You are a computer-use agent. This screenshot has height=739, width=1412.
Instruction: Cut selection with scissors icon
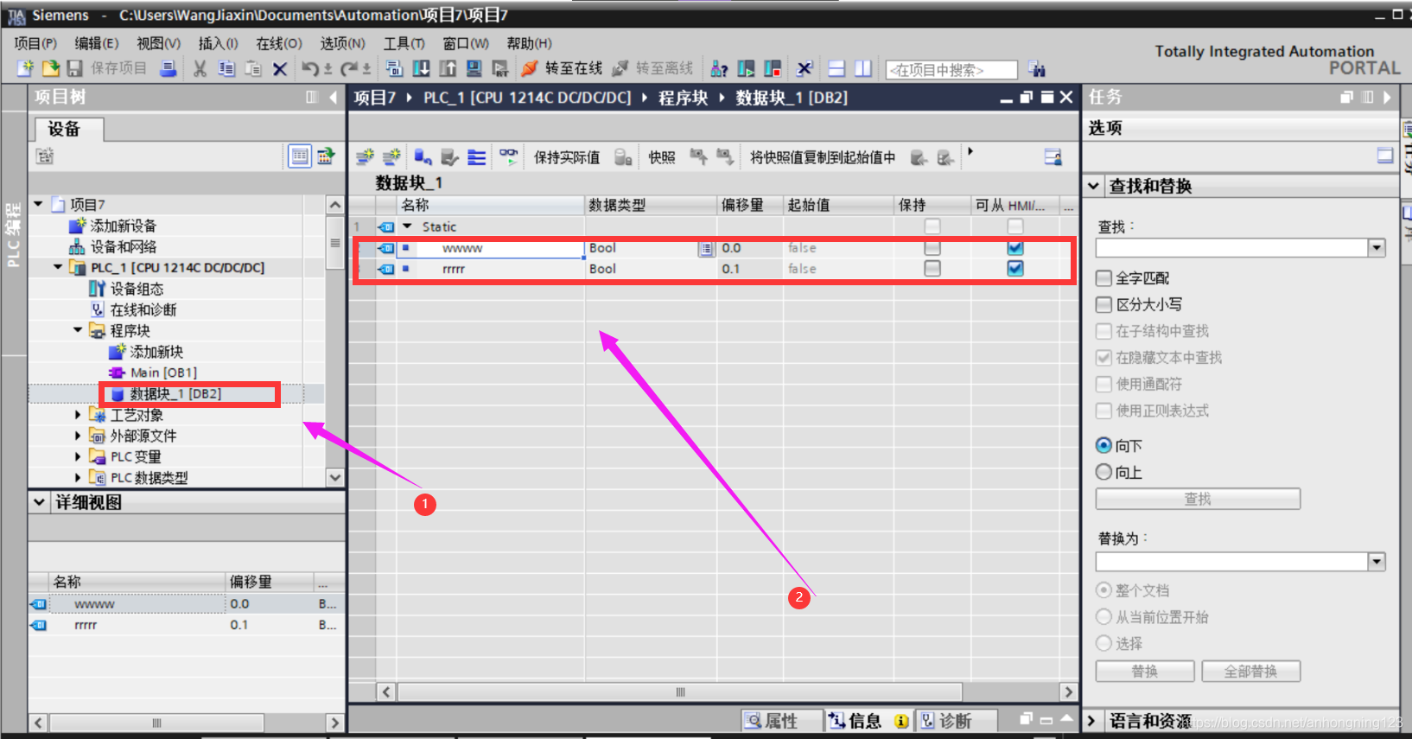pos(200,68)
